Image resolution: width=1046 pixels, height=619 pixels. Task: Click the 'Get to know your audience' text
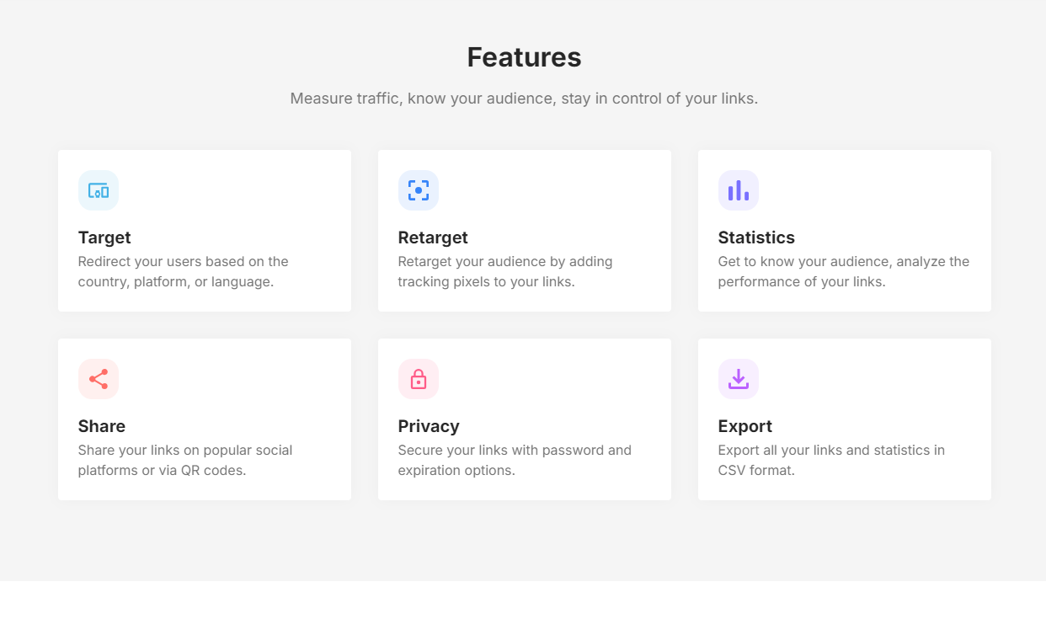click(x=843, y=271)
